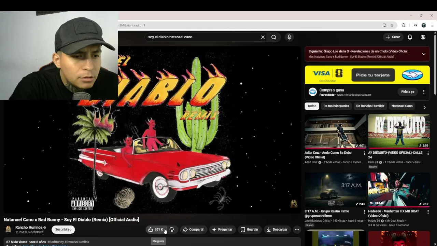Open Chrome three-dot menu
437x246 pixels.
[432, 25]
